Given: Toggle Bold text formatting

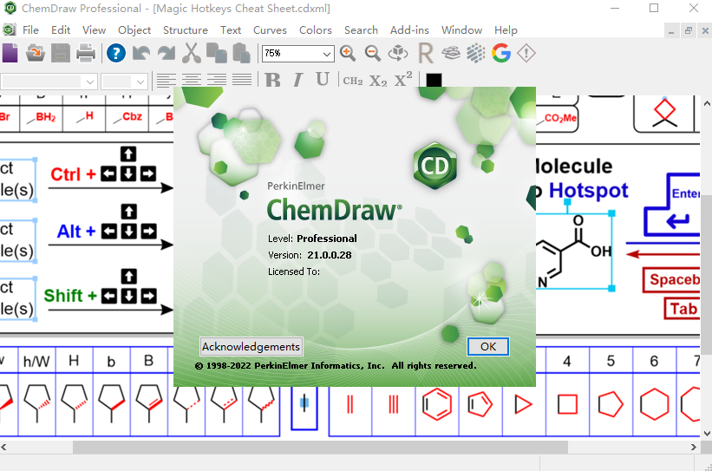Looking at the screenshot, I should [272, 80].
